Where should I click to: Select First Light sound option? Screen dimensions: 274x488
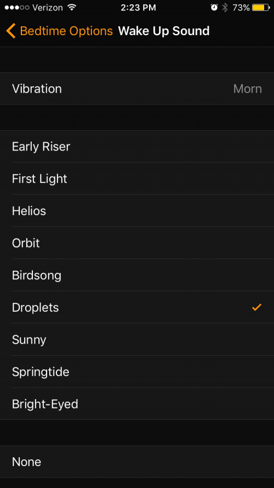137,178
